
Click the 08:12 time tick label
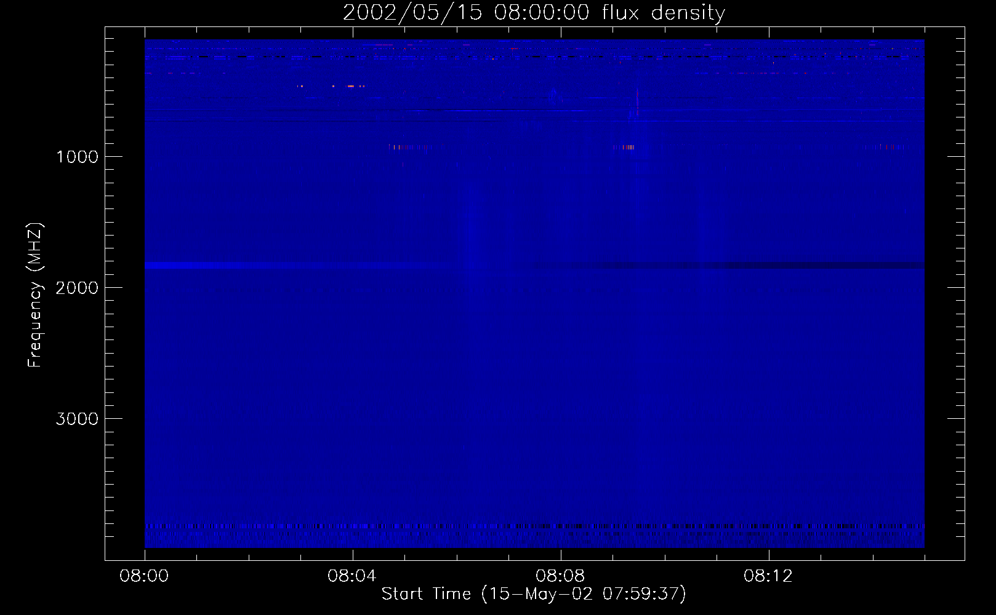coord(768,576)
